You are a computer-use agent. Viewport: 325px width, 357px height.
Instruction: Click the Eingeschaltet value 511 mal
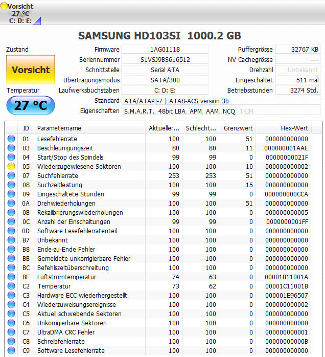(298, 80)
